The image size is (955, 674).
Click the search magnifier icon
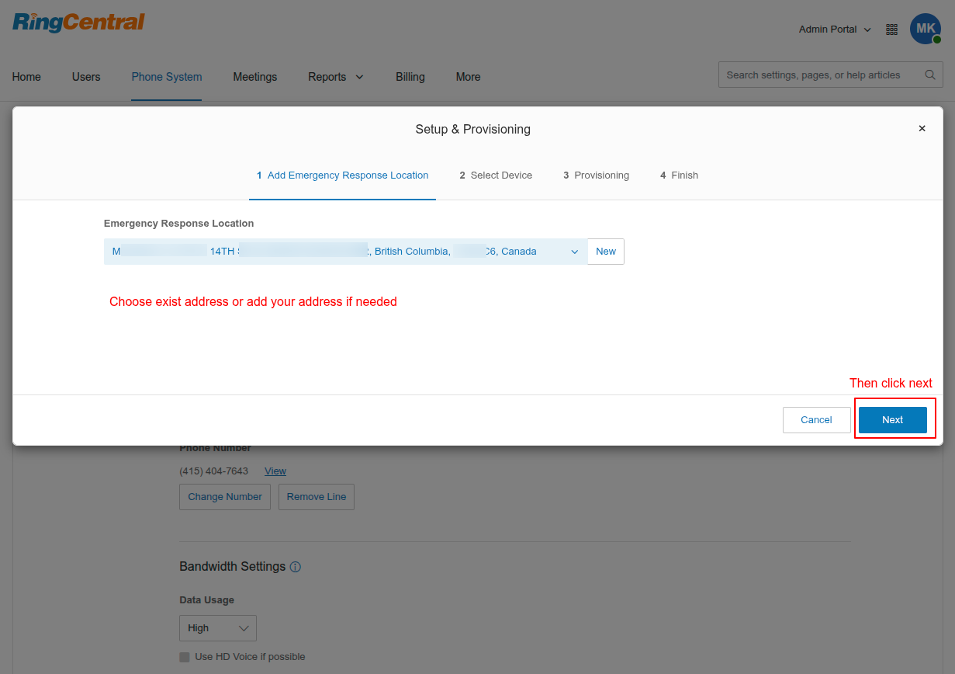929,75
